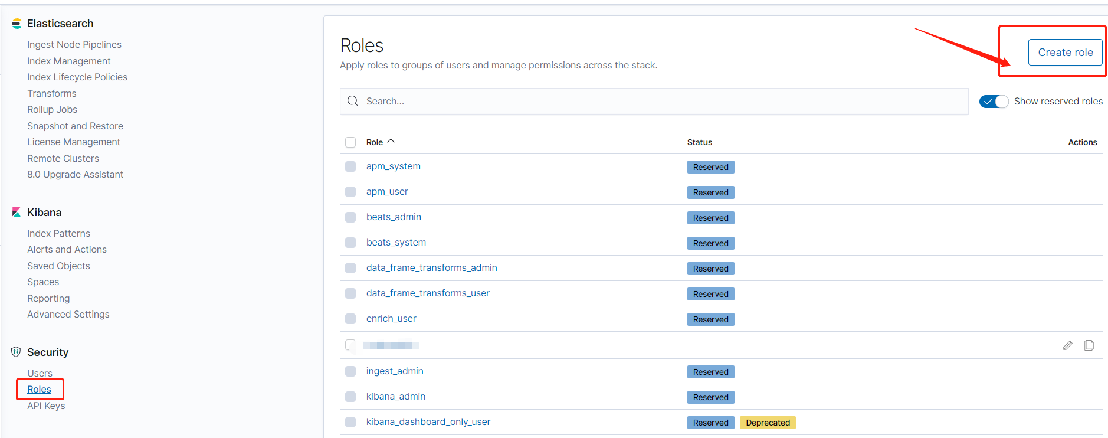This screenshot has height=438, width=1108.
Task: Click the Reserved badge for apm_system
Action: tap(710, 167)
